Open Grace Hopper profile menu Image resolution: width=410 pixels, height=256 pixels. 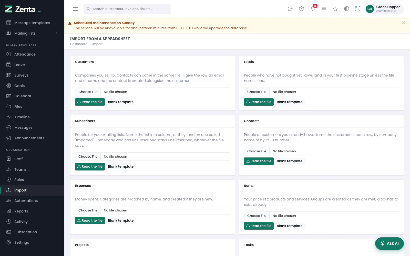[384, 9]
